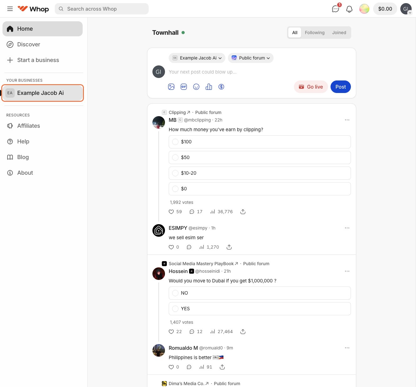Screen dimensions: 416x387
Task: Switch to the All feed tab
Action: (x=295, y=33)
